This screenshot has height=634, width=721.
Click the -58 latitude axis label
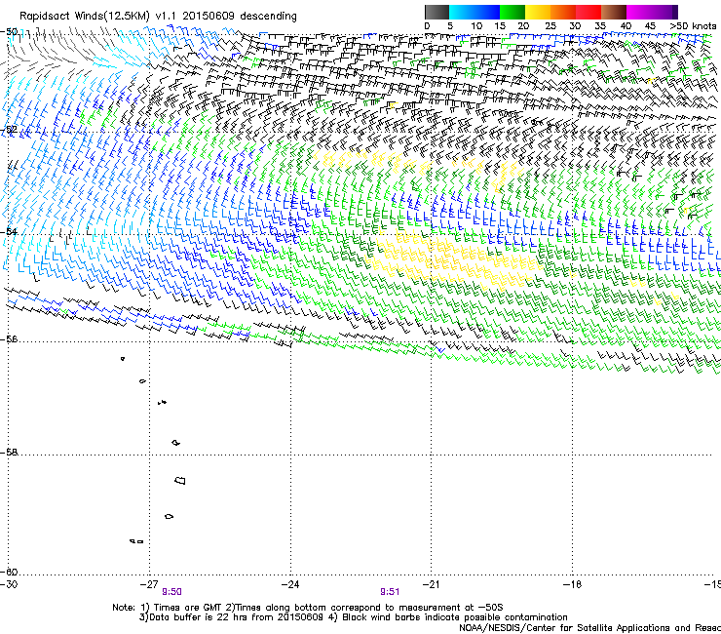coord(9,453)
